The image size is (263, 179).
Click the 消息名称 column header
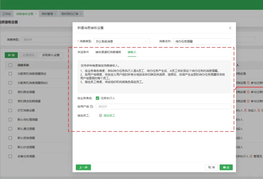23,65
